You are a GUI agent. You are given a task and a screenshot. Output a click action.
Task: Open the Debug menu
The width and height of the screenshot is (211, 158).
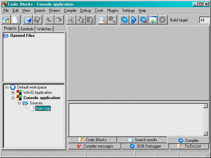(x=85, y=11)
